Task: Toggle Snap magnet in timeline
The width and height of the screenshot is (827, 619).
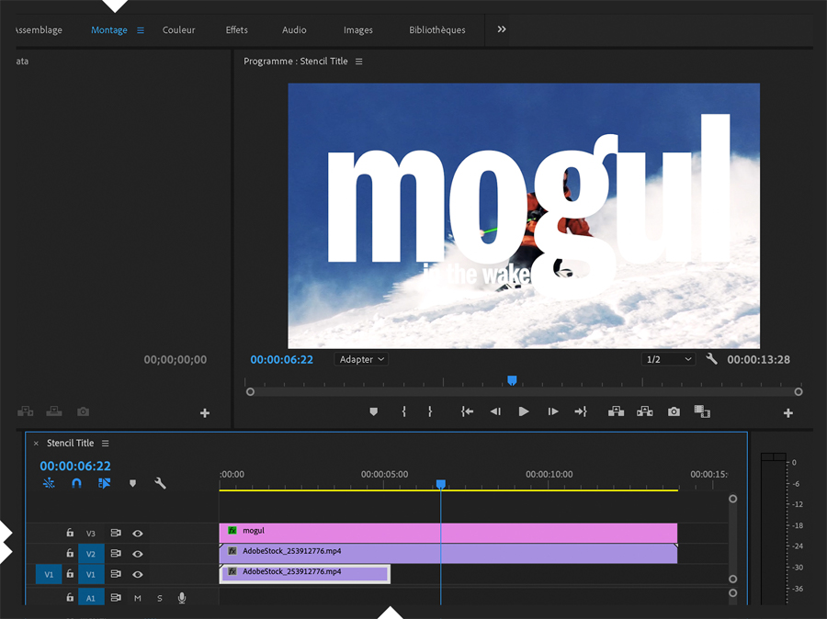Action: [76, 483]
